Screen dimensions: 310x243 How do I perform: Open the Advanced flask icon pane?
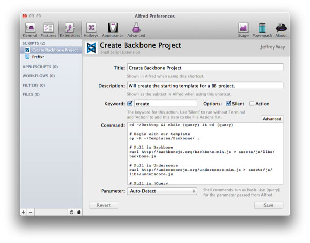136,30
